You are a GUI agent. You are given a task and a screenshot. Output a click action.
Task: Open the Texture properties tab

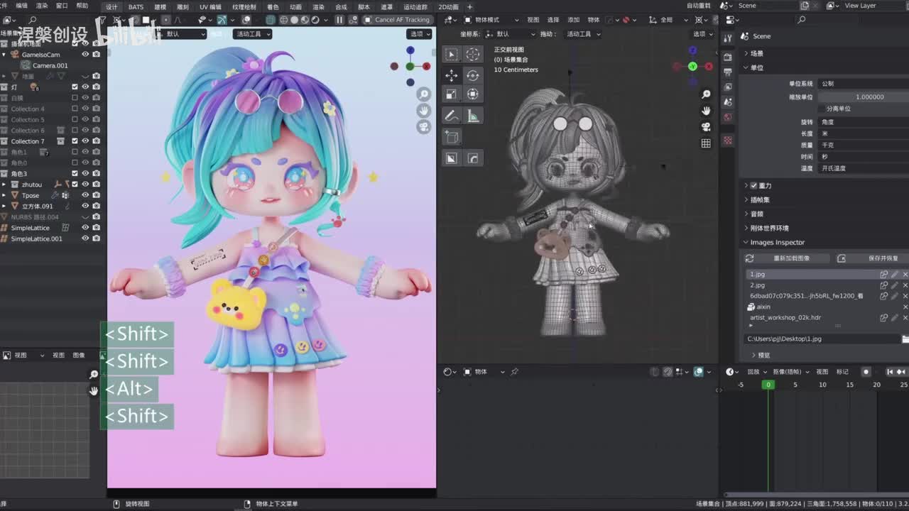[x=728, y=141]
